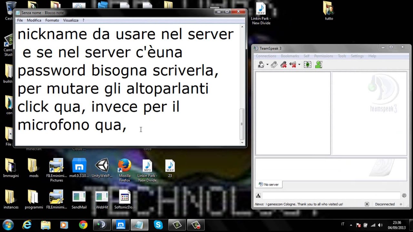Open the text formatting A icon in TeamSpeak chat
413x232 pixels.
(258, 195)
